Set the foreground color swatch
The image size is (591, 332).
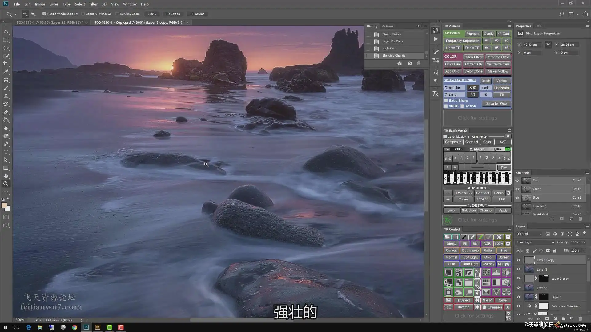[4, 206]
